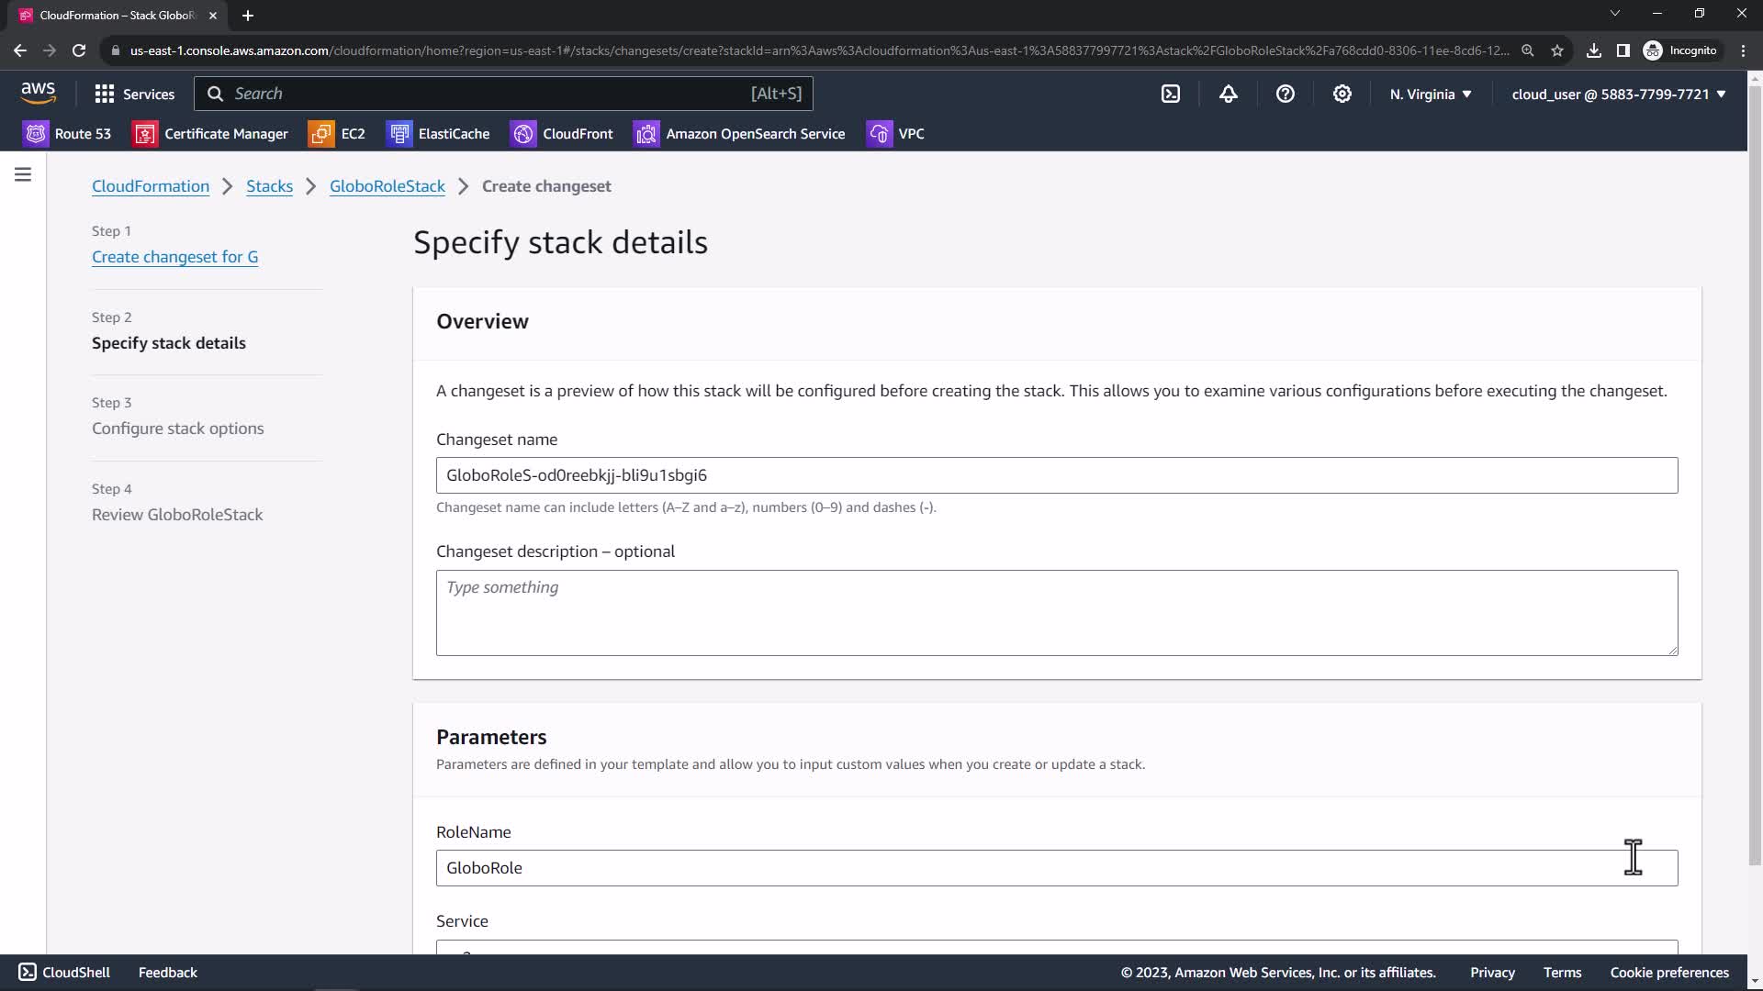Open CloudFront service shortcut
1763x991 pixels.
click(562, 134)
